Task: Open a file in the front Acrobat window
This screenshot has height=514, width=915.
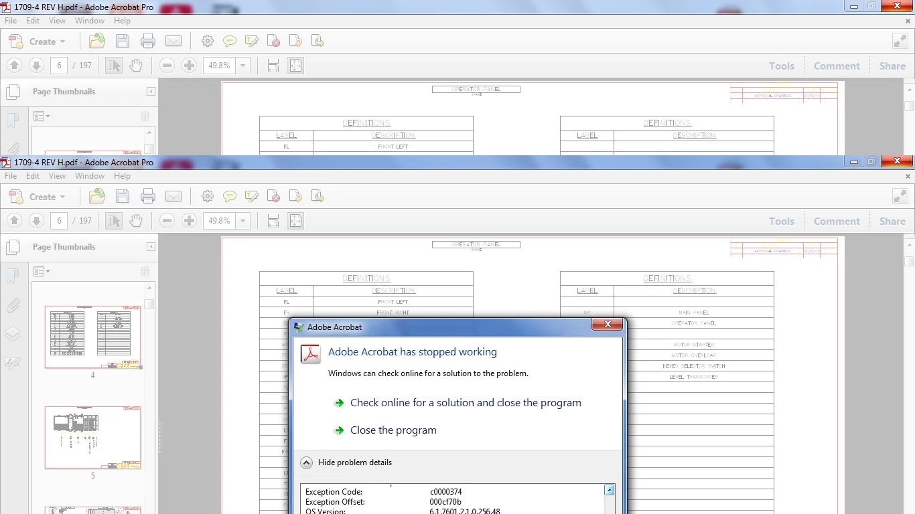Action: click(x=97, y=197)
